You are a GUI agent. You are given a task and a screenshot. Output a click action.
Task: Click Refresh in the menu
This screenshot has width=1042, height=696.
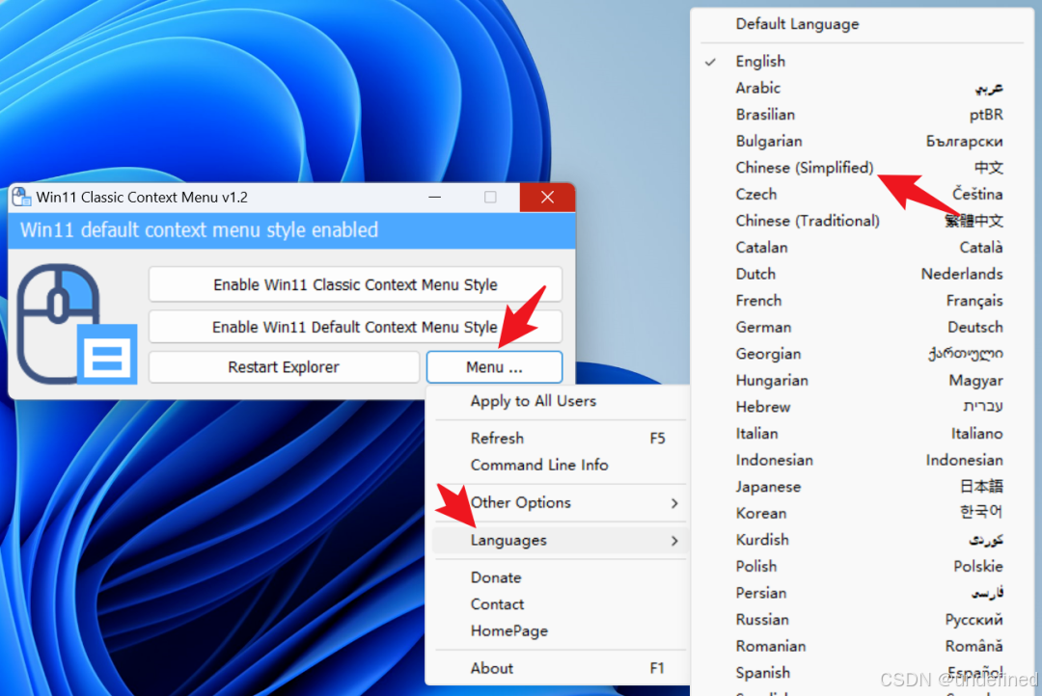(498, 438)
